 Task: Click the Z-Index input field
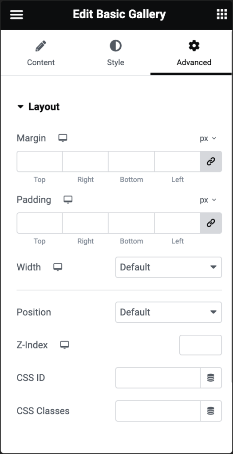tap(201, 345)
